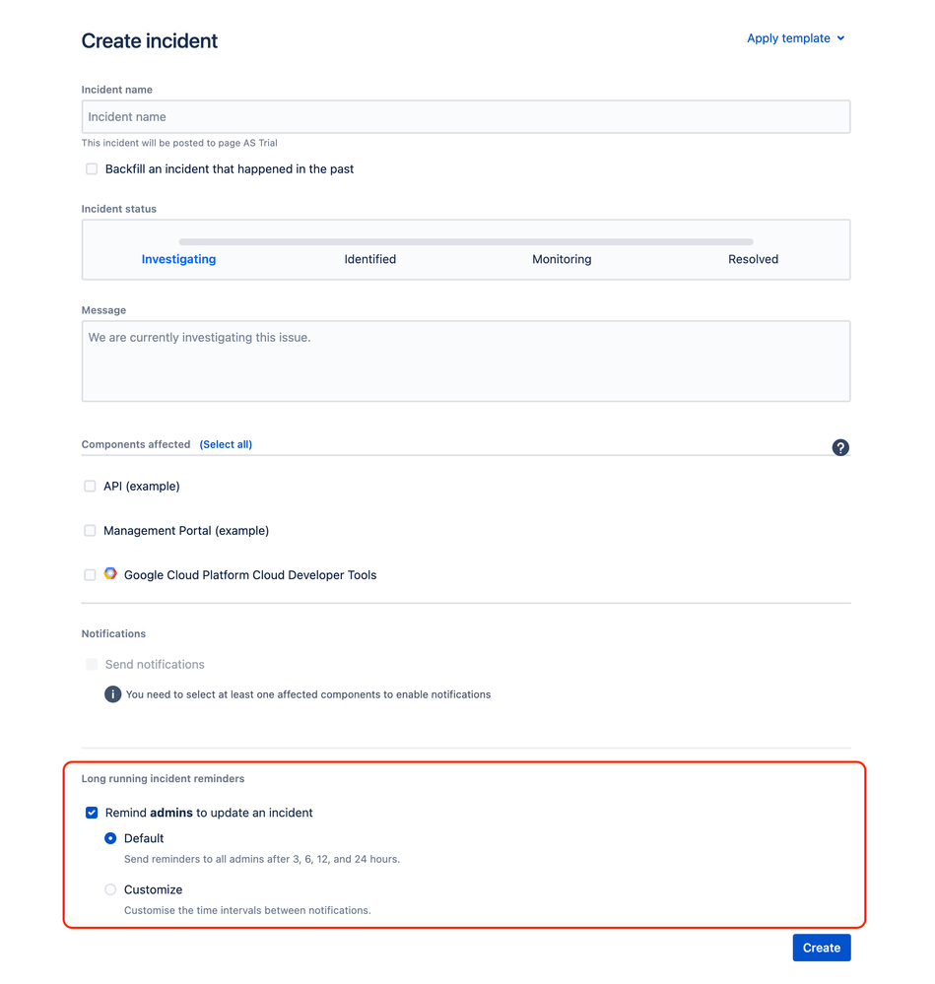Click the Select all components link
The height and width of the screenshot is (984, 935).
tap(226, 444)
